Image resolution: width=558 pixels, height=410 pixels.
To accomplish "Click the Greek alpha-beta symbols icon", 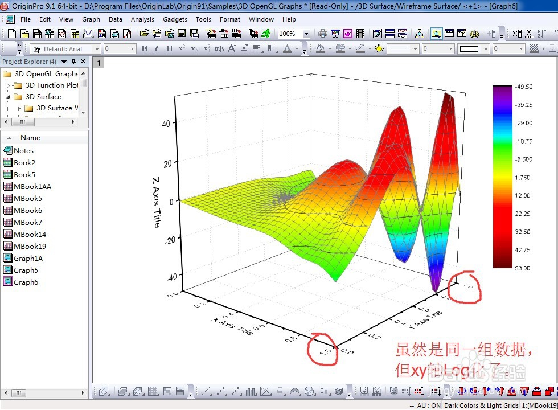I will (219, 48).
